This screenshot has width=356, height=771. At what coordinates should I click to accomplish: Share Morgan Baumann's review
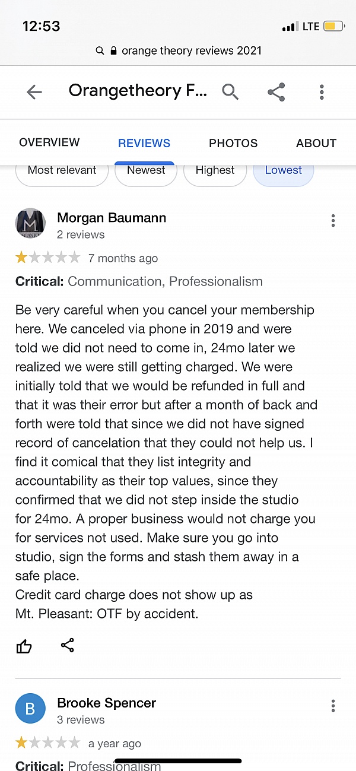[68, 645]
